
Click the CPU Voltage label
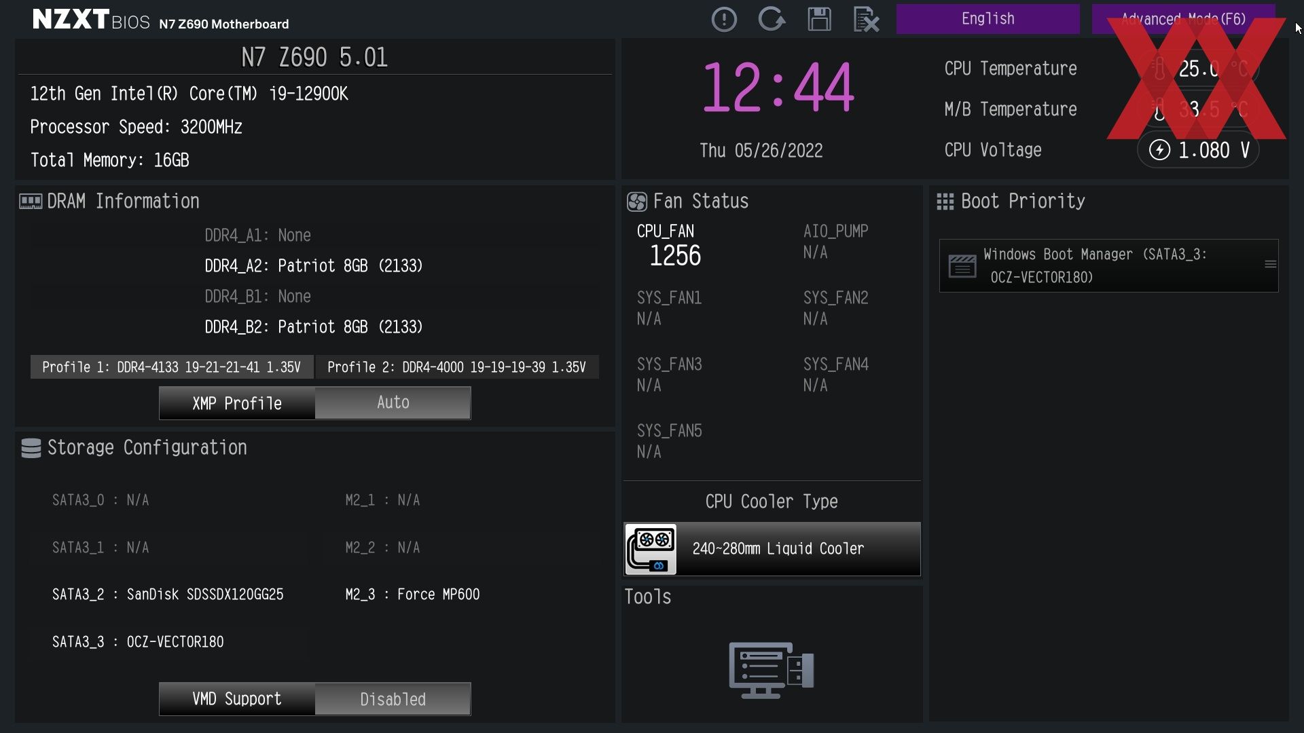click(992, 150)
